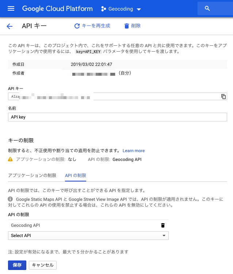Image resolution: width=233 pixels, height=274 pixels.
Task: Click the trash icon beside 削除
Action: click(127, 26)
